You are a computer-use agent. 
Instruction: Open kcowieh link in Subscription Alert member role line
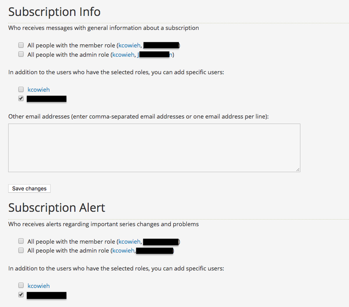click(x=129, y=242)
